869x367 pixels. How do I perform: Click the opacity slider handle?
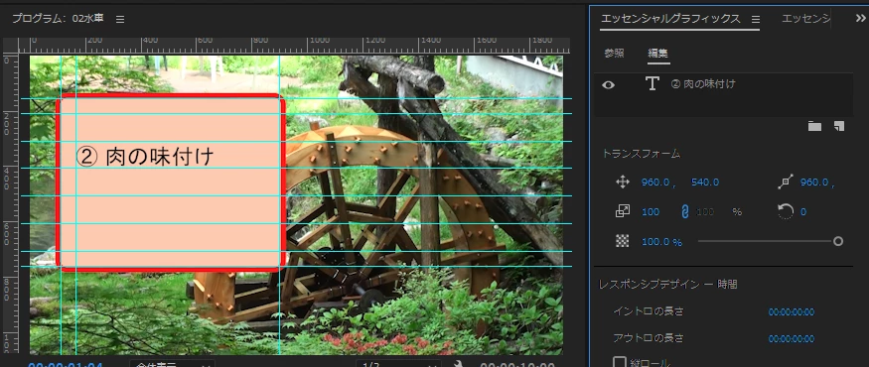838,241
